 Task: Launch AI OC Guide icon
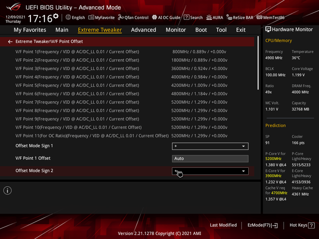pos(155,17)
